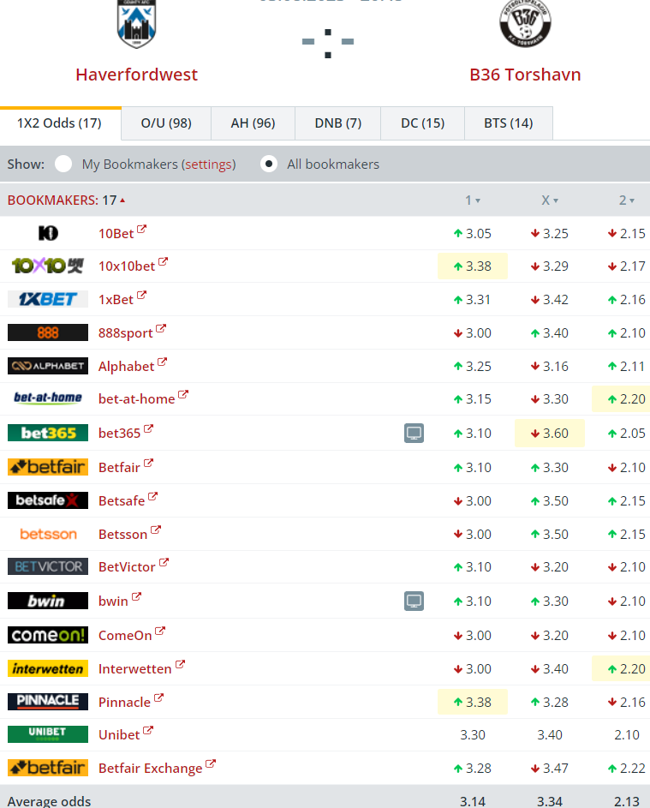Viewport: 650px width, 808px height.
Task: Collapse the Bookmakers list header
Action: (x=66, y=201)
